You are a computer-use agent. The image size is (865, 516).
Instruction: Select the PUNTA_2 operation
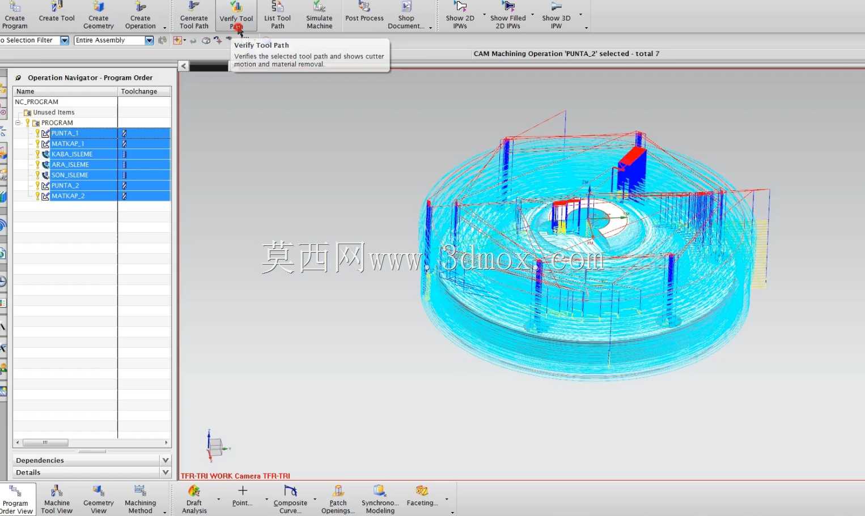click(65, 186)
